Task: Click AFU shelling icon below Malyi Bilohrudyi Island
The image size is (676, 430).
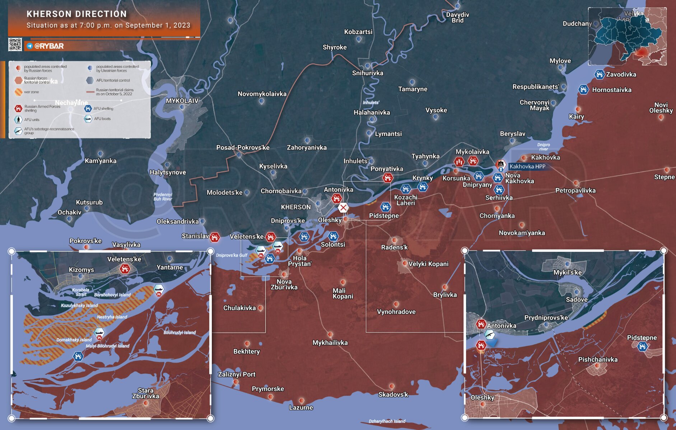Action: click(x=78, y=356)
